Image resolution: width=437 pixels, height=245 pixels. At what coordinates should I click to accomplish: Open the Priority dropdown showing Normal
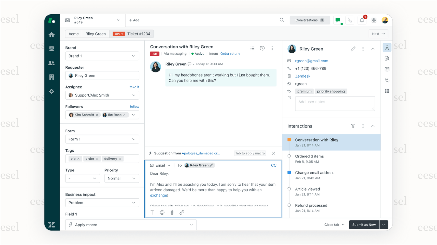121,178
